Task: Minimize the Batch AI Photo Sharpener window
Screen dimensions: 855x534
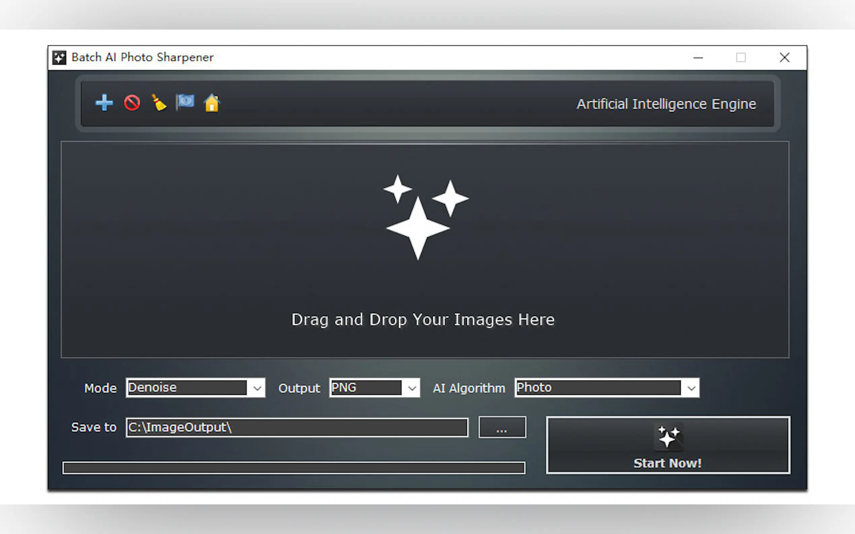Action: coord(698,58)
